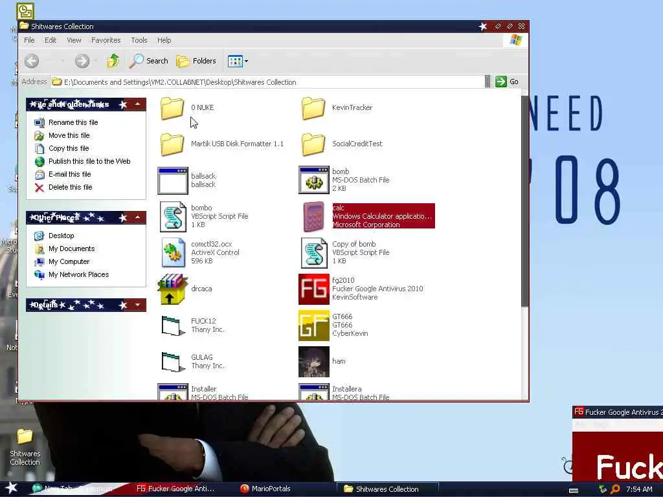Open the Start button on taskbar
Image resolution: width=663 pixels, height=497 pixels.
click(11, 488)
